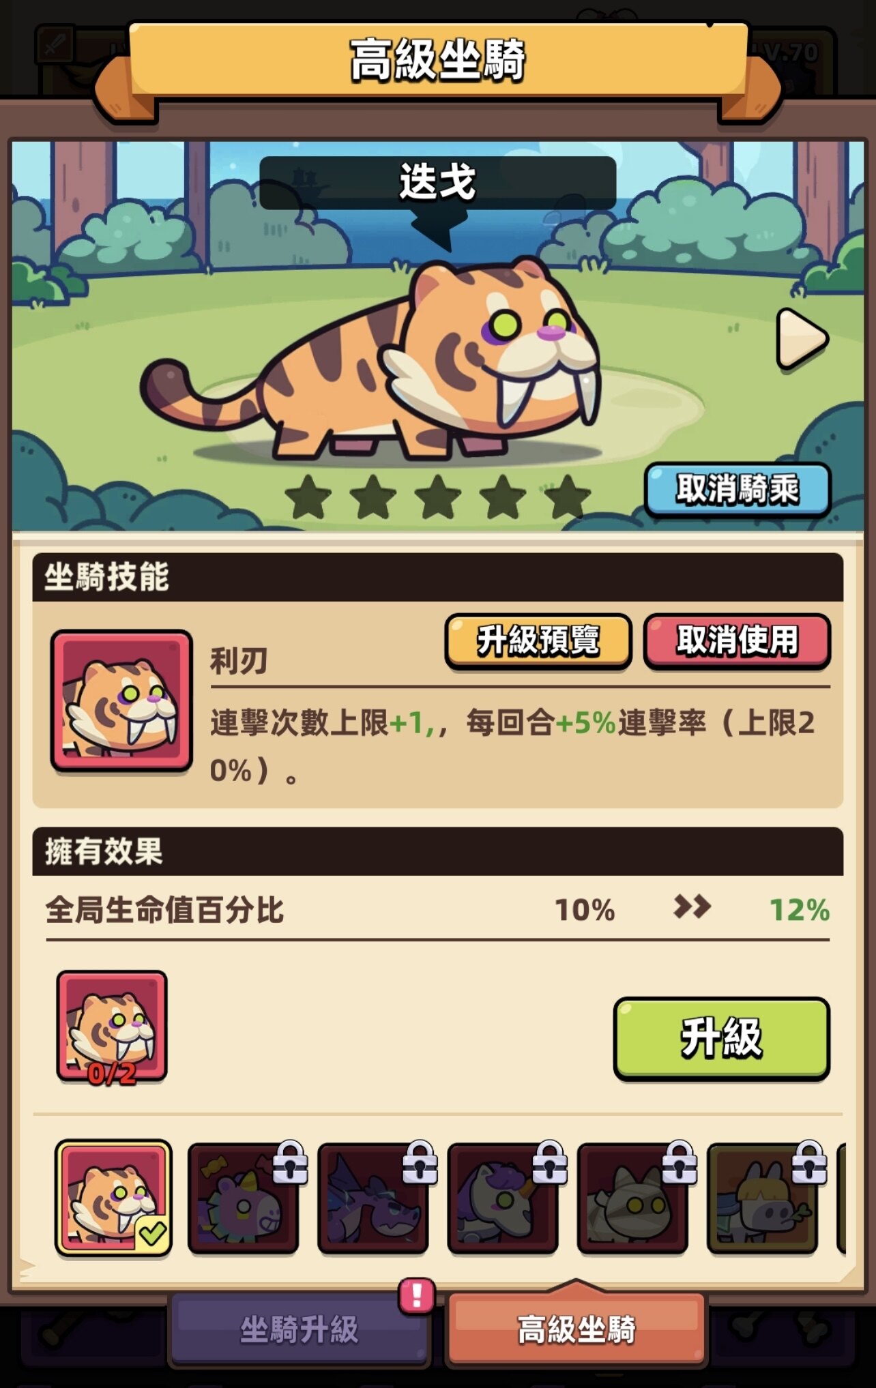The image size is (876, 1388).
Task: Click 取消使用 to disable the skill
Action: (737, 640)
